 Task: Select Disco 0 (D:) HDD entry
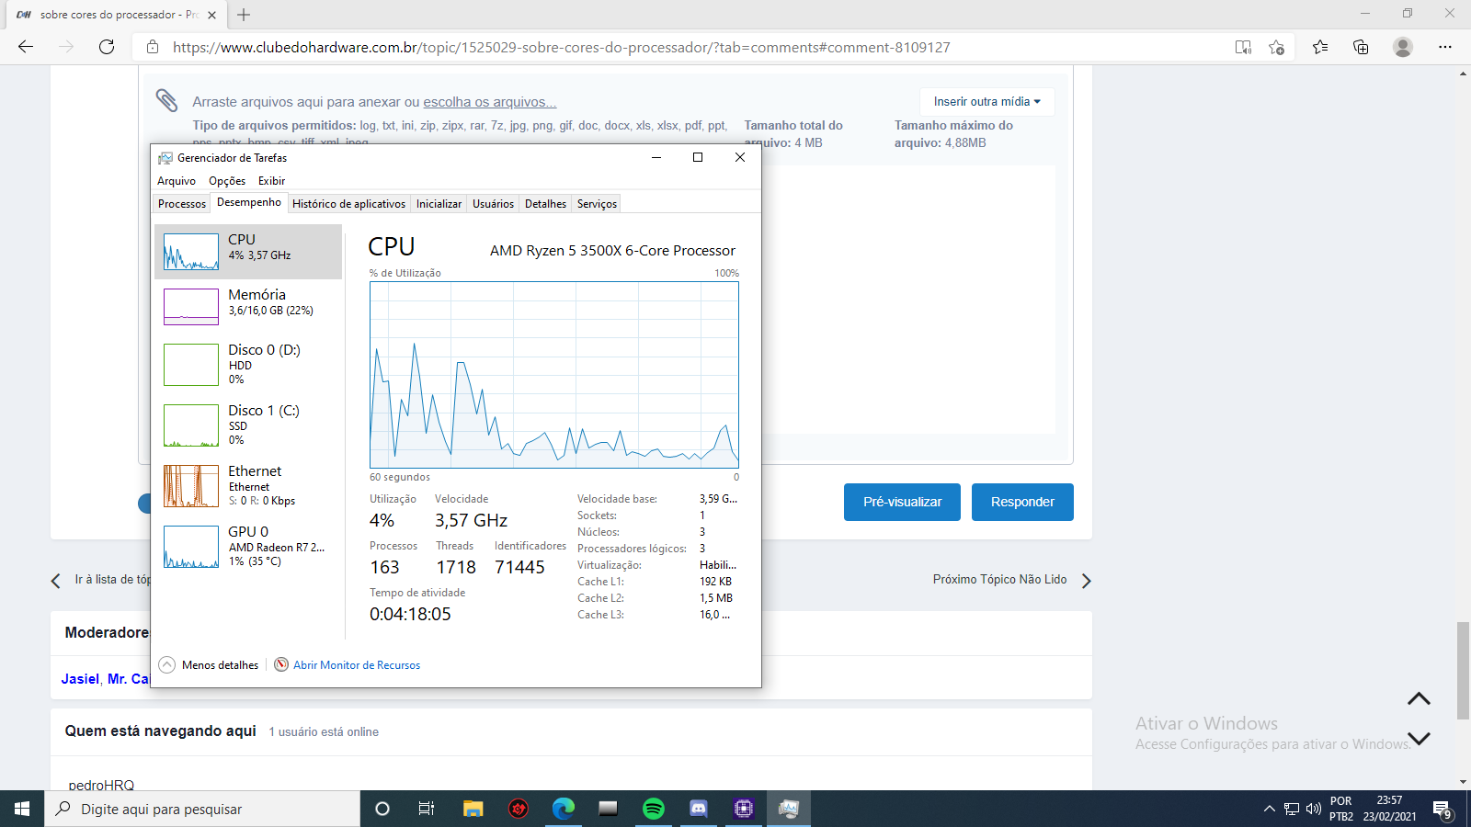(x=248, y=364)
